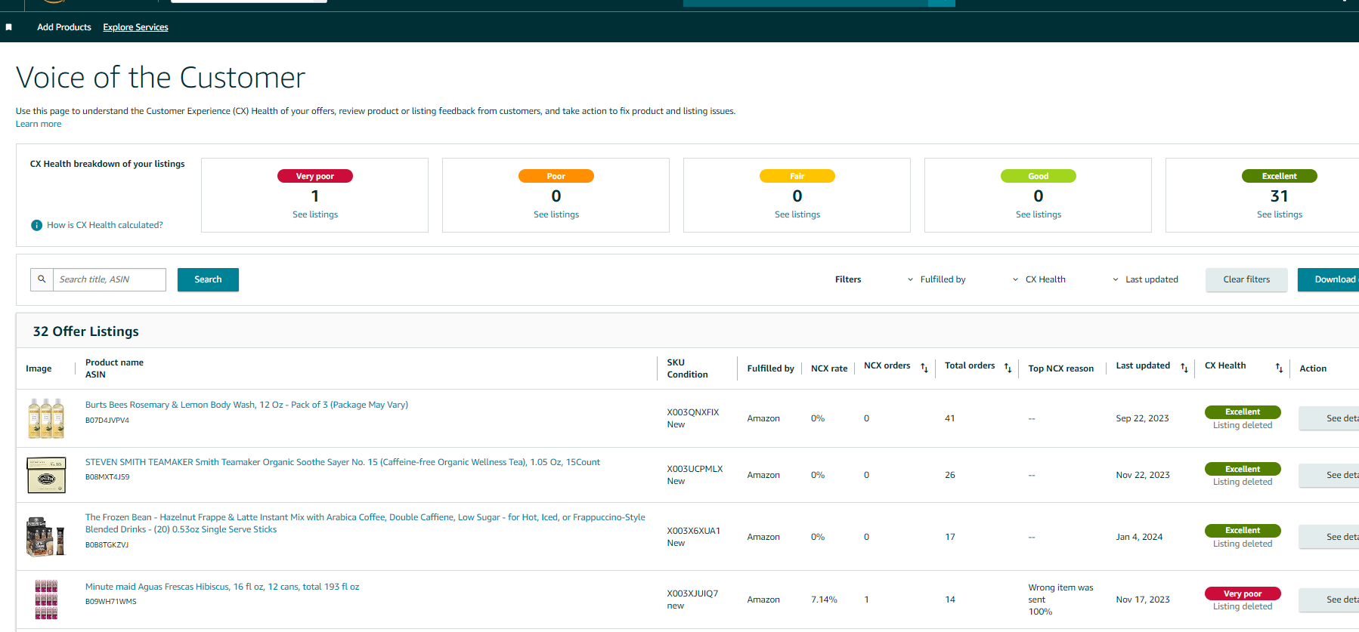Click the bookmark icon beside Add Products
Image resolution: width=1359 pixels, height=632 pixels.
pos(9,27)
